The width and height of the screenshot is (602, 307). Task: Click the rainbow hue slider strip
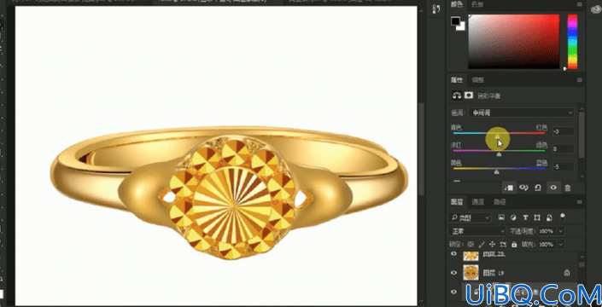572,42
